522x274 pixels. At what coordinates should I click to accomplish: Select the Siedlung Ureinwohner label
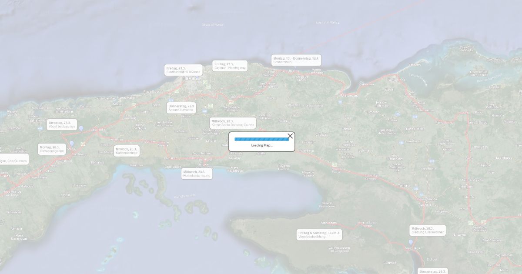(428, 231)
